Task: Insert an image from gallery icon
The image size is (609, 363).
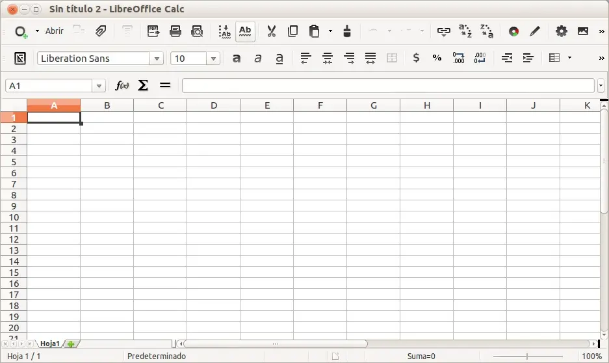Action: pos(583,31)
